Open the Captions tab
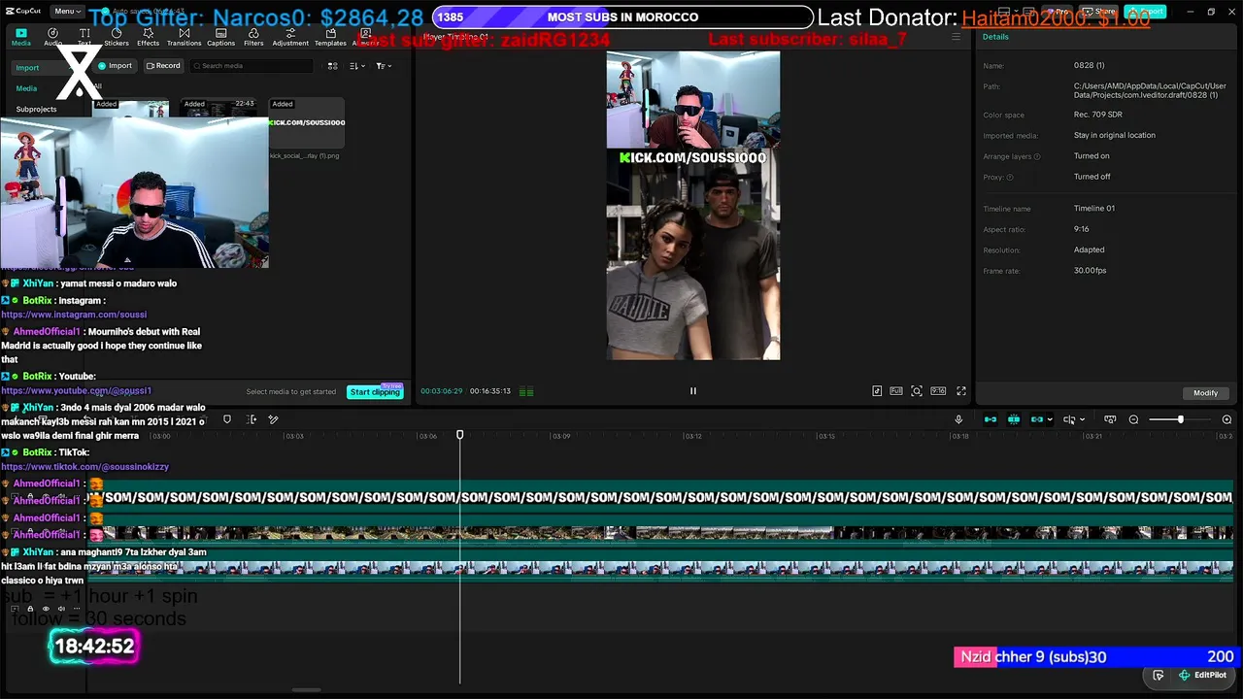 220,37
